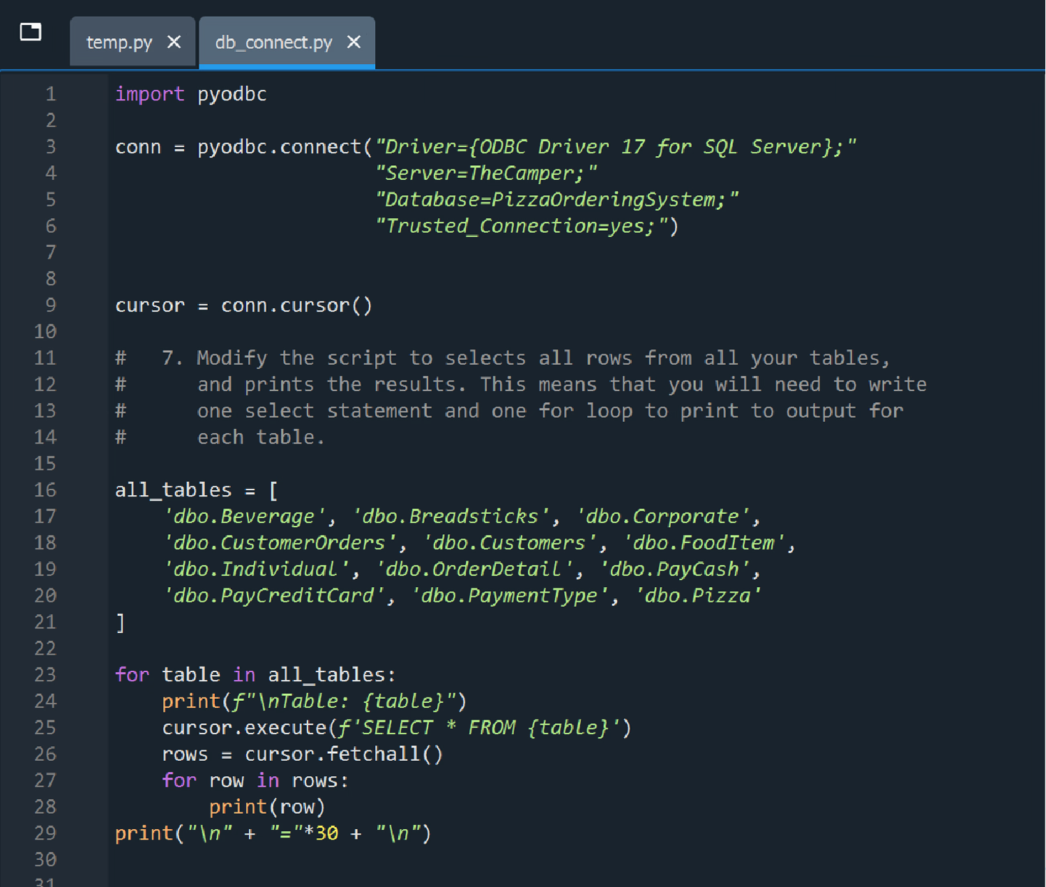The height and width of the screenshot is (887, 1046).
Task: Click the closing bracket on line 21
Action: pyautogui.click(x=121, y=622)
